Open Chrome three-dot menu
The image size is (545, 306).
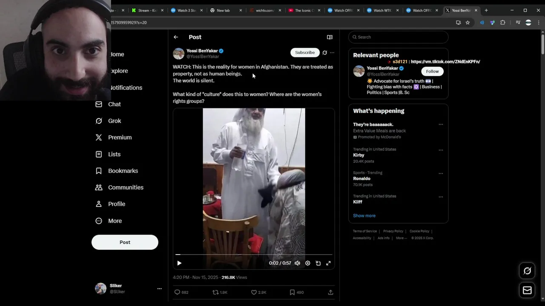pyautogui.click(x=539, y=23)
